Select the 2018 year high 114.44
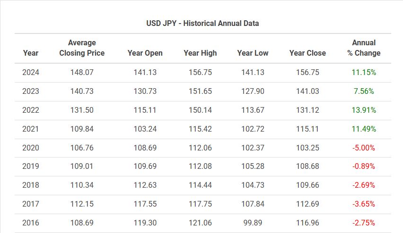The height and width of the screenshot is (233, 403). coord(200,185)
